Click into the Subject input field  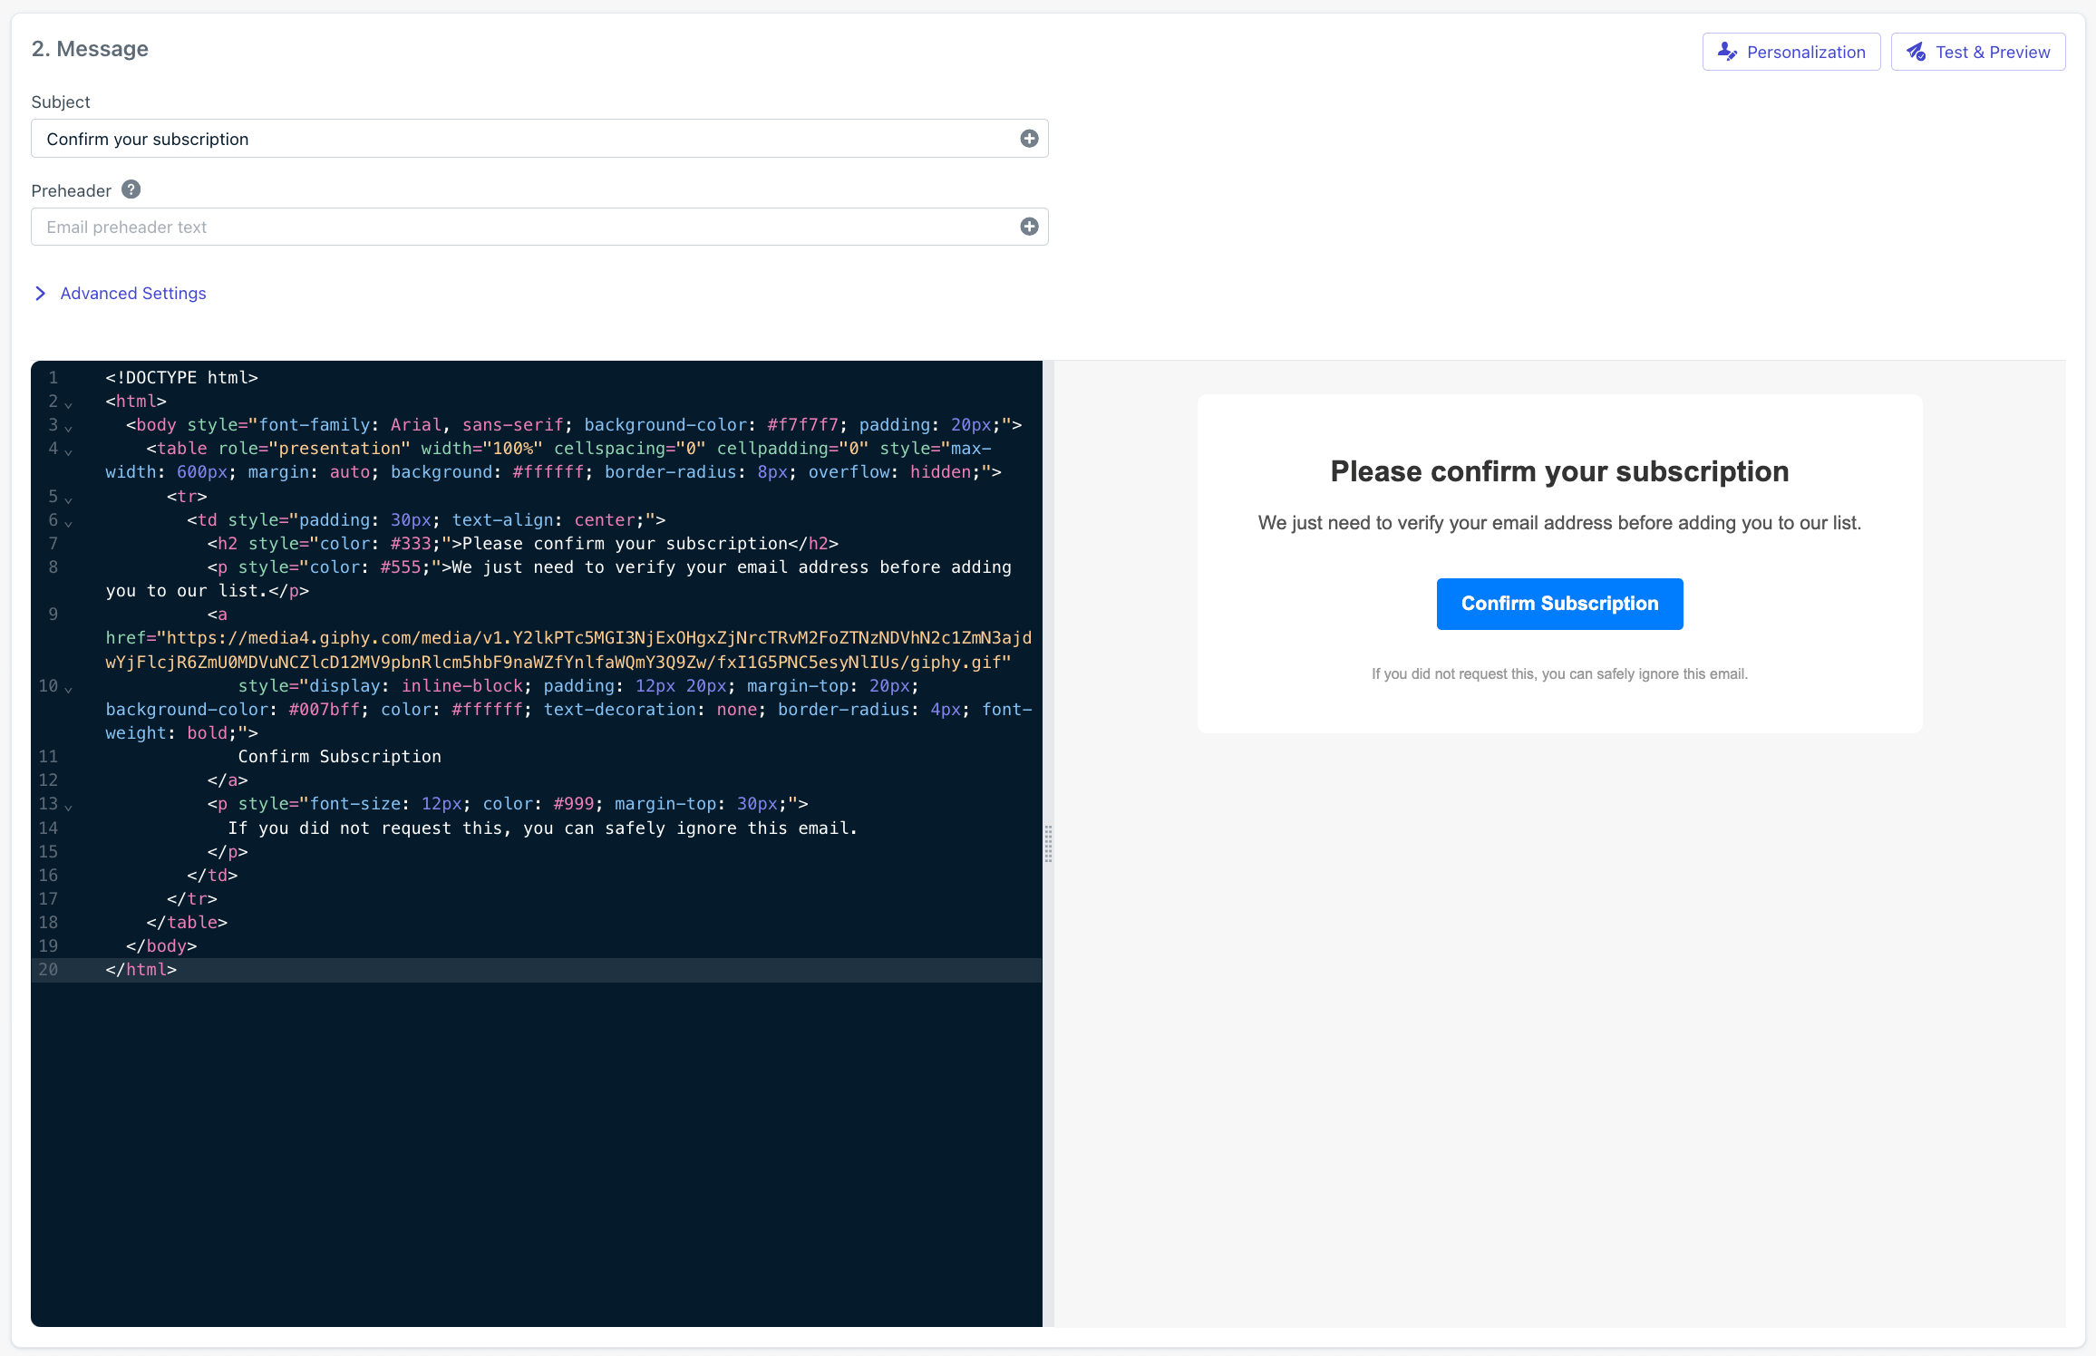pos(526,139)
